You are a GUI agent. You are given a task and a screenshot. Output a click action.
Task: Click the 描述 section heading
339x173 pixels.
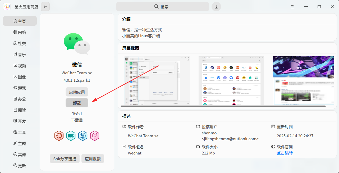(x=126, y=116)
